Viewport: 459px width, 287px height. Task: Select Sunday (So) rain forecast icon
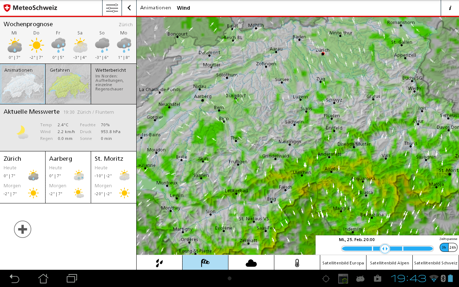[x=102, y=46]
